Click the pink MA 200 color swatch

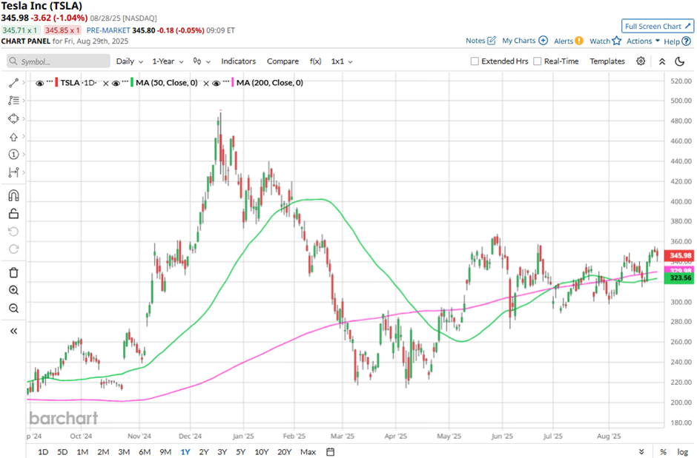click(233, 82)
